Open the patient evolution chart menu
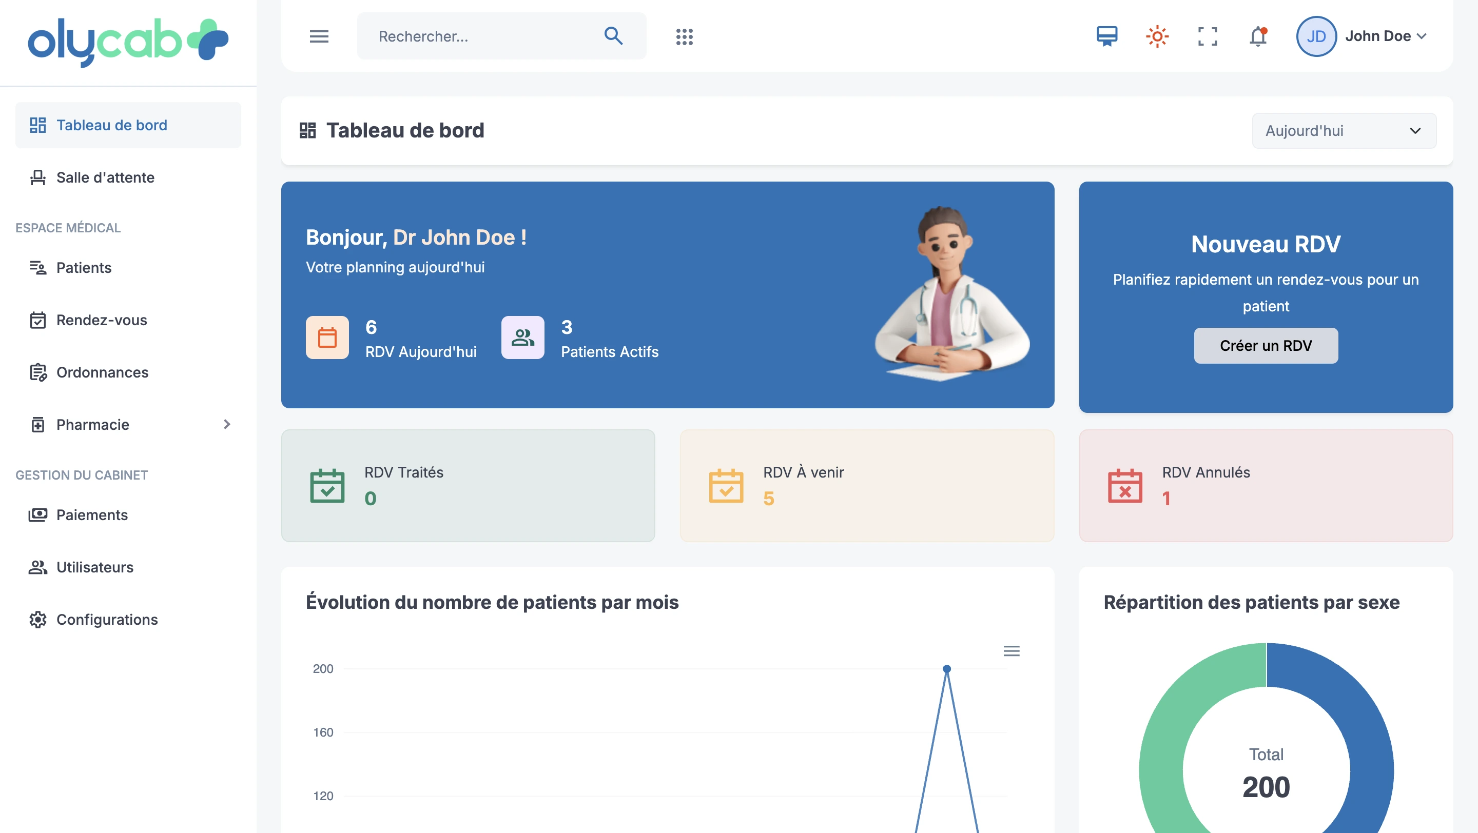The height and width of the screenshot is (833, 1478). (x=1012, y=651)
